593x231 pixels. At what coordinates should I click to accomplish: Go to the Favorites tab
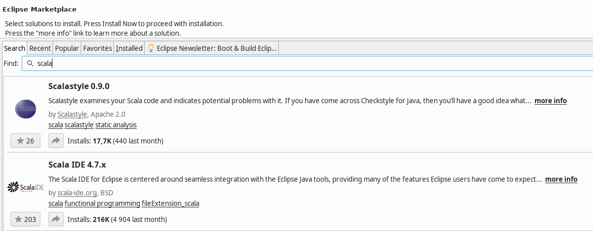97,48
